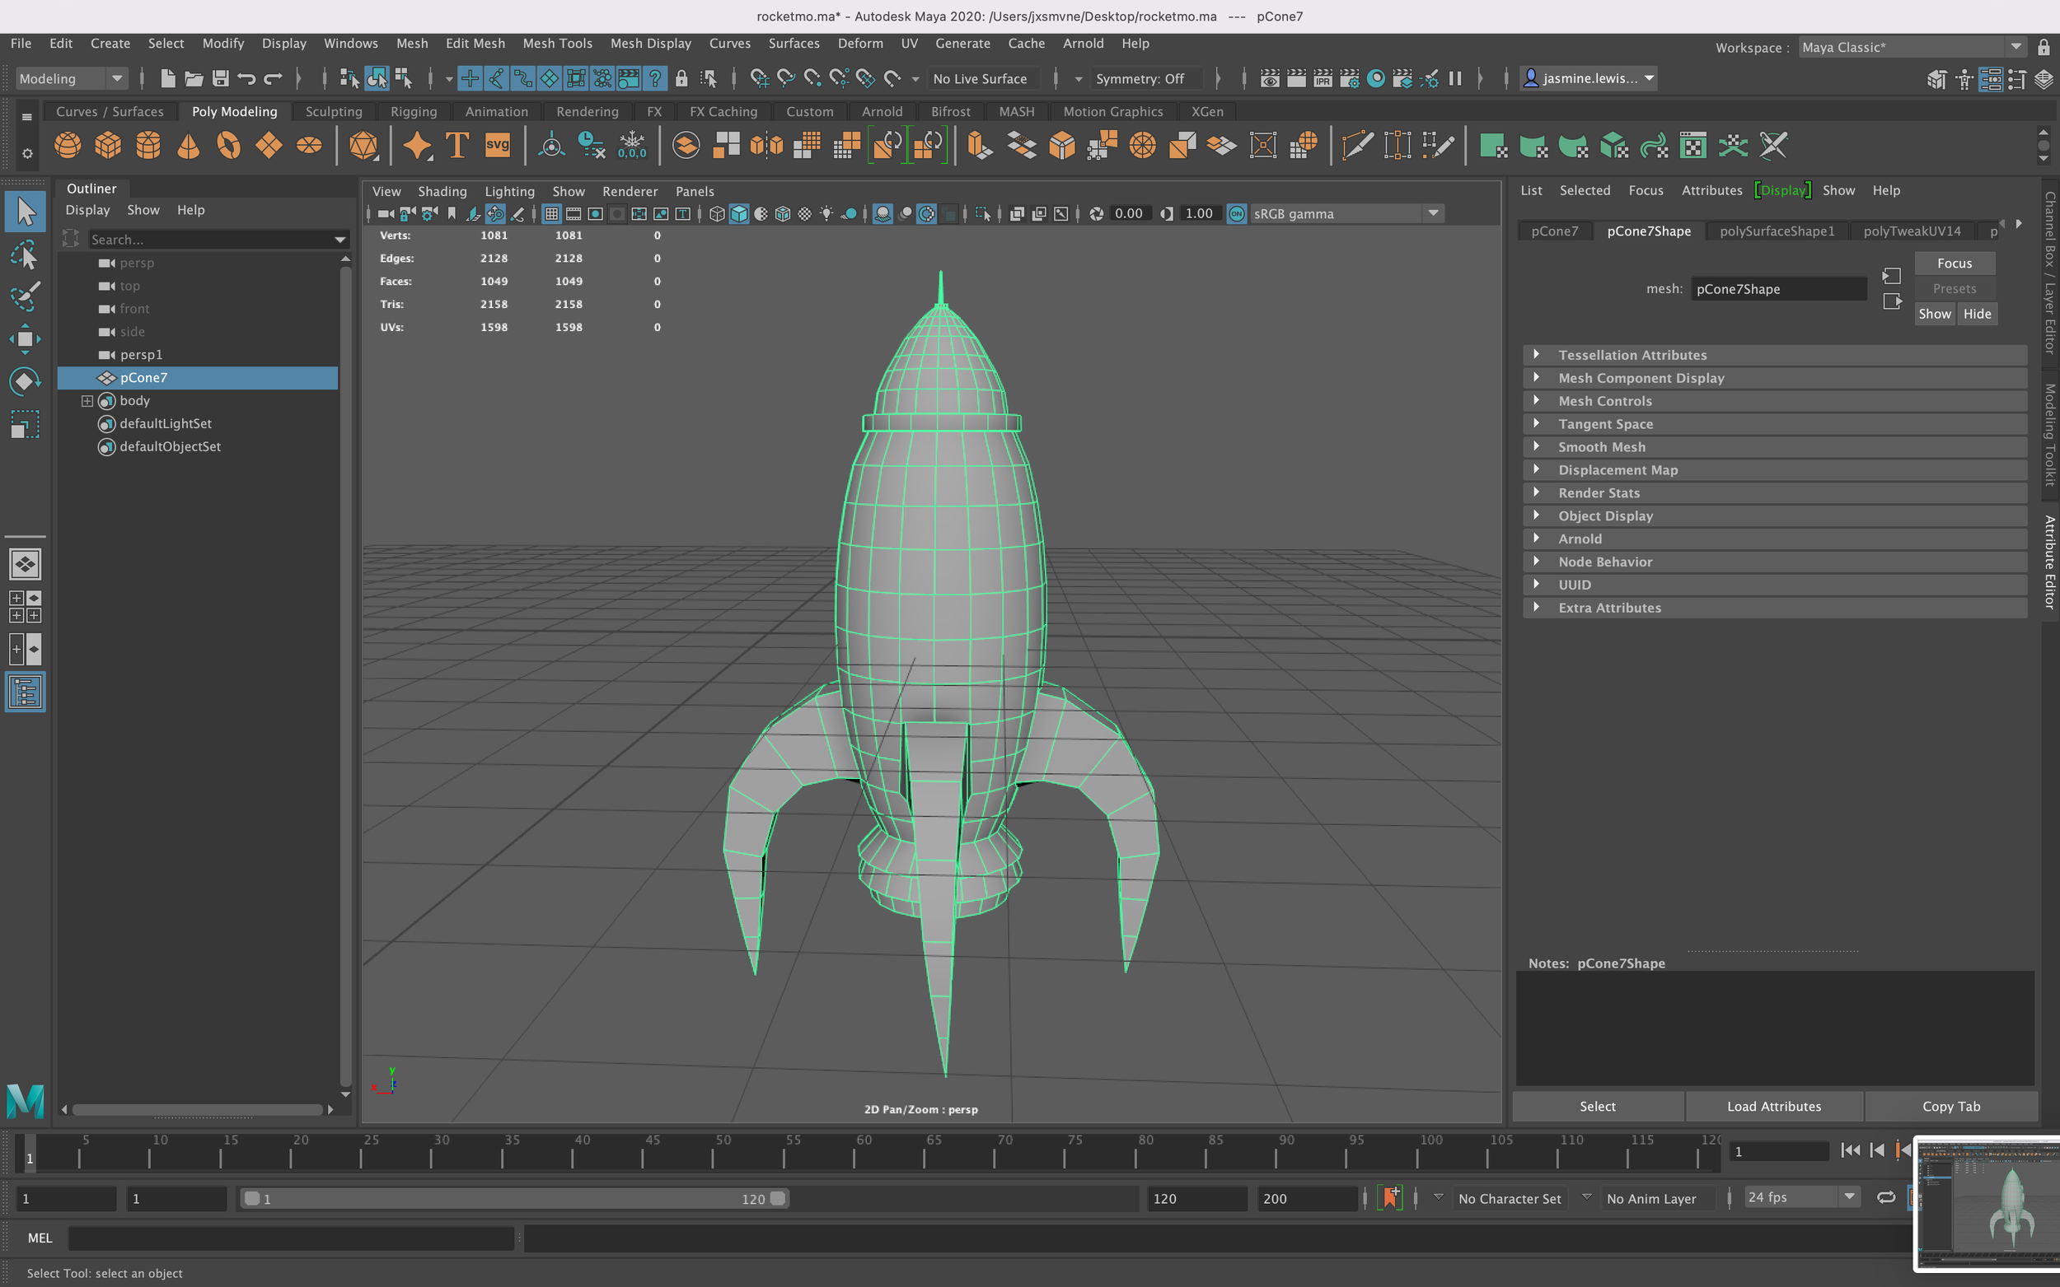Toggle auto keyframe button
Screen dimensions: 2060x1287
pyautogui.click(x=1391, y=1197)
